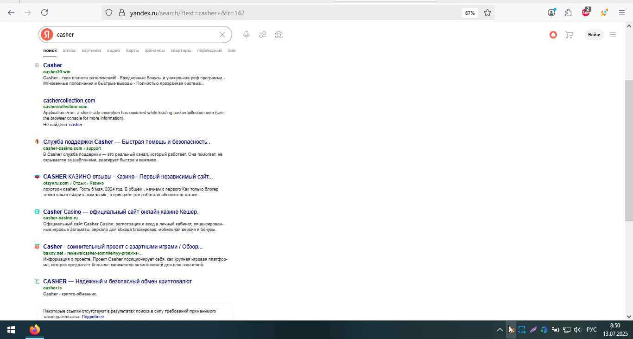
Task: Search by image with camera icon
Action: [279, 35]
